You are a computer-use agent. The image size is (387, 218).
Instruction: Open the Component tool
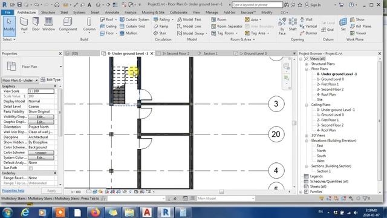tap(68, 24)
